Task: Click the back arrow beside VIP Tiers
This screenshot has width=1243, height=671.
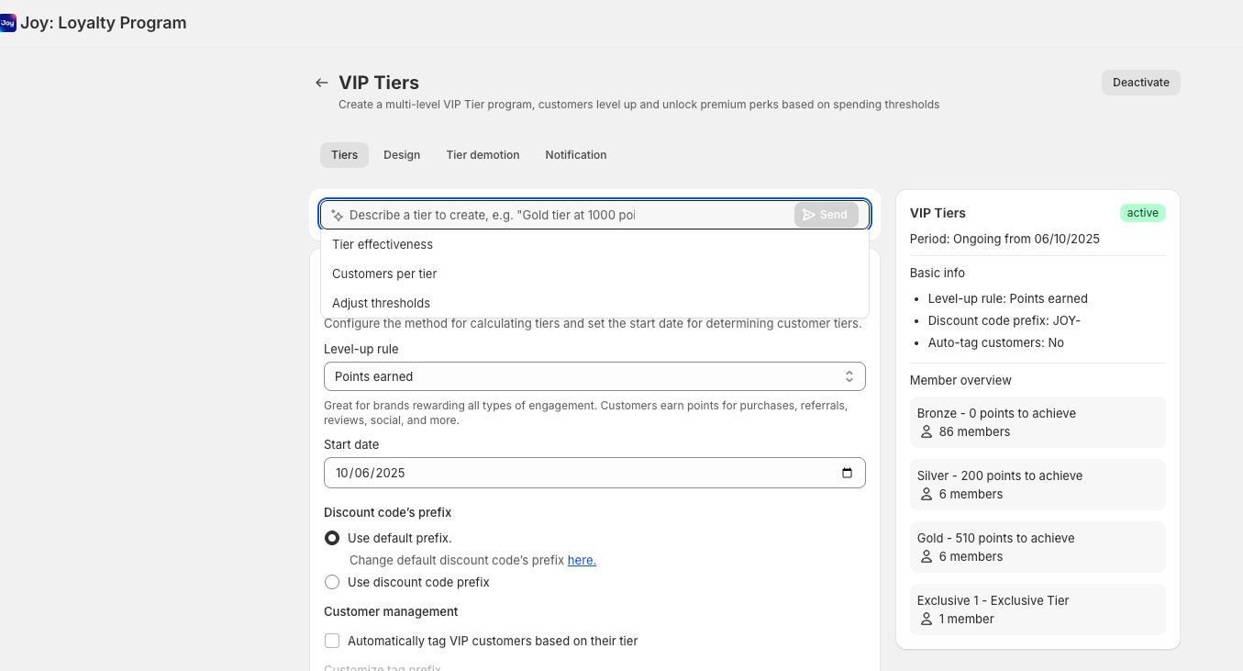Action: 321,83
